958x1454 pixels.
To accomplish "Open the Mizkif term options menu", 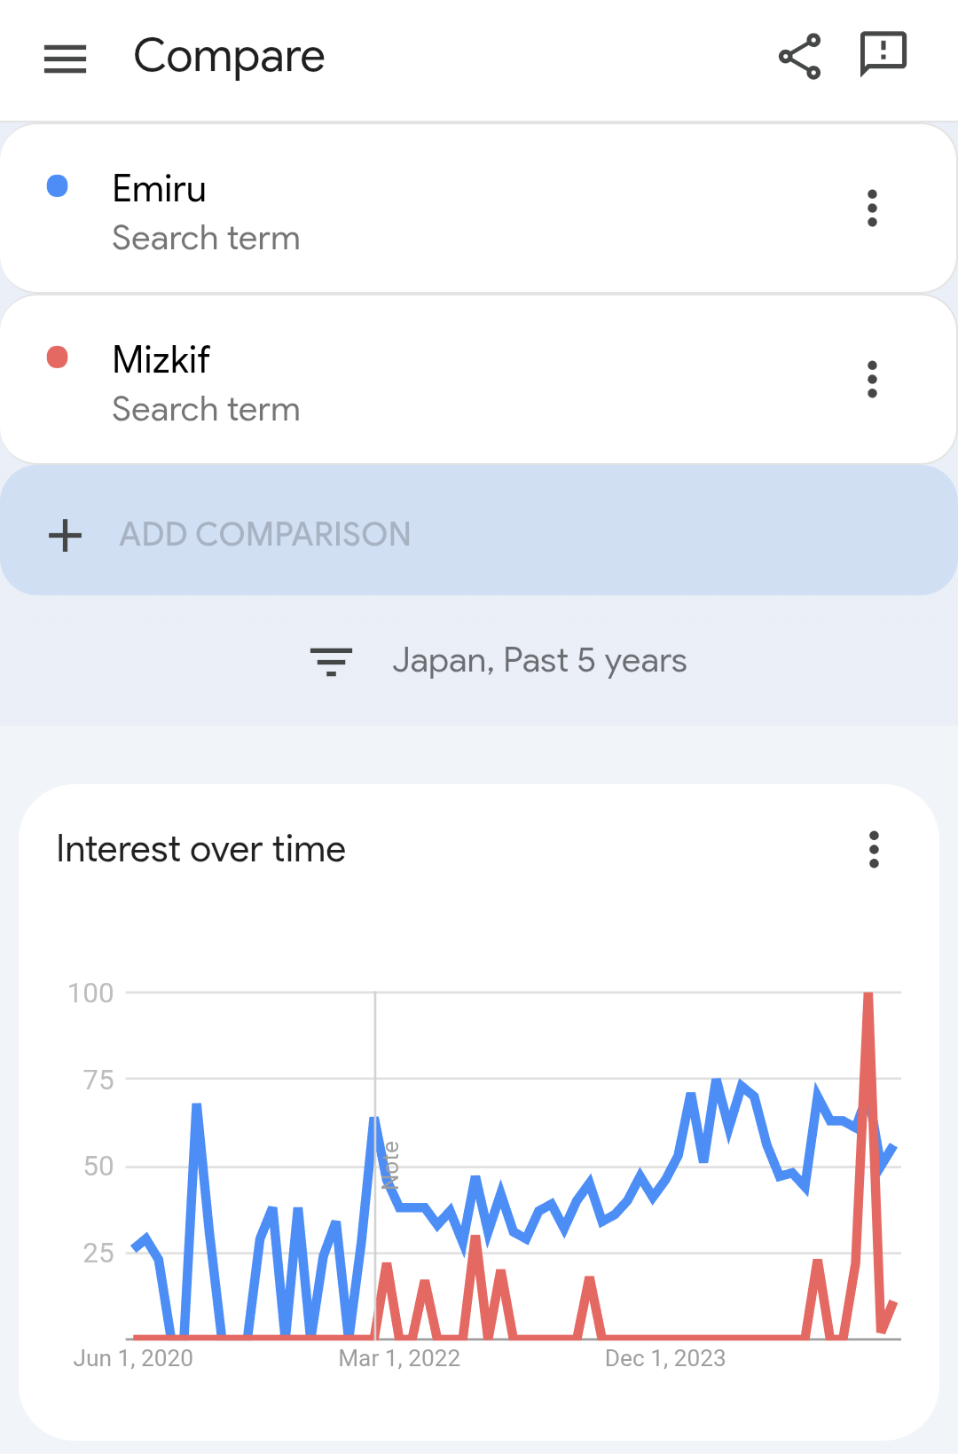I will tap(872, 379).
